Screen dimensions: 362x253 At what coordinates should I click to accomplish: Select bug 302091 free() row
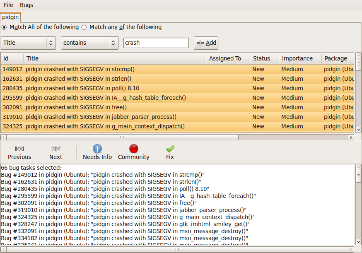177,107
